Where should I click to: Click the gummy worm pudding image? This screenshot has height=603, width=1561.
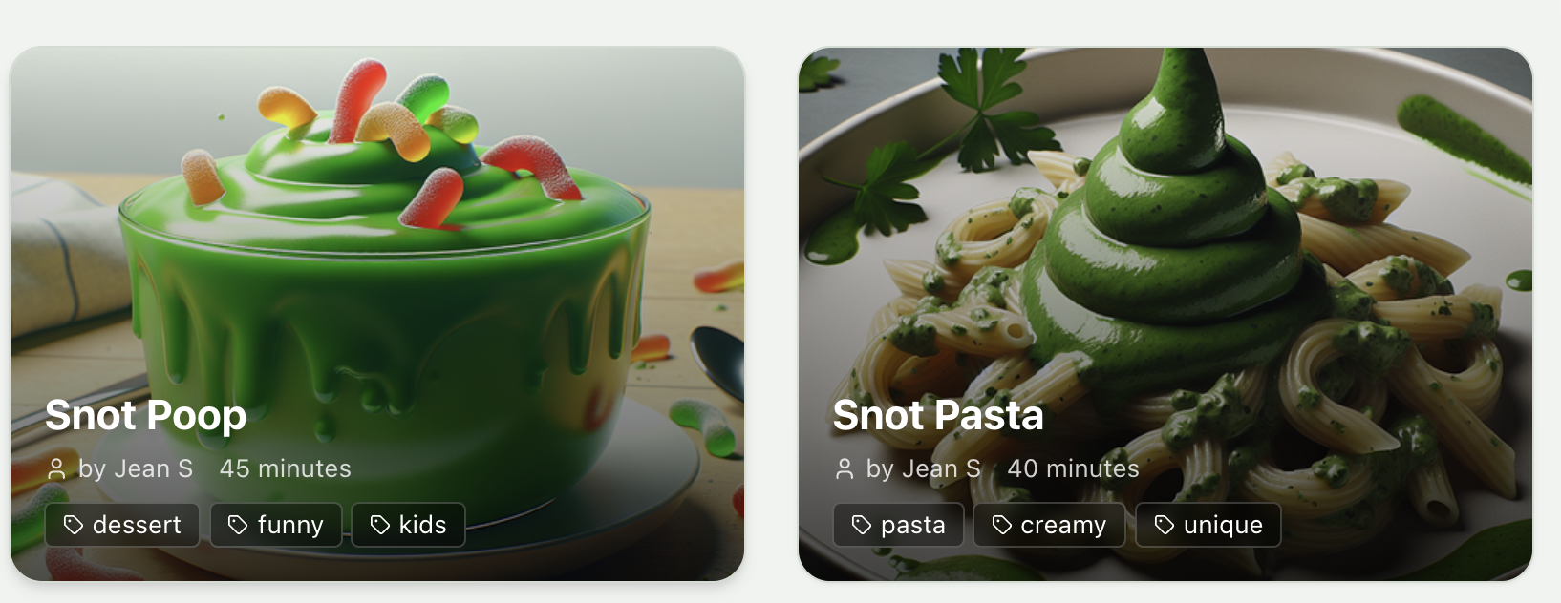377,239
